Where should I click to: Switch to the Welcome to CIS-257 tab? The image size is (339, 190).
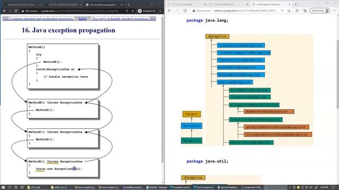[x=21, y=5]
